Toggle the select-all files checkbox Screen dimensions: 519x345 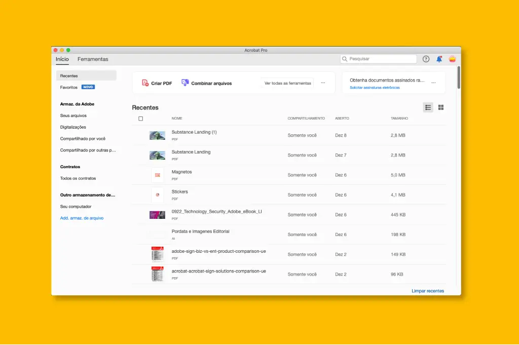point(141,119)
